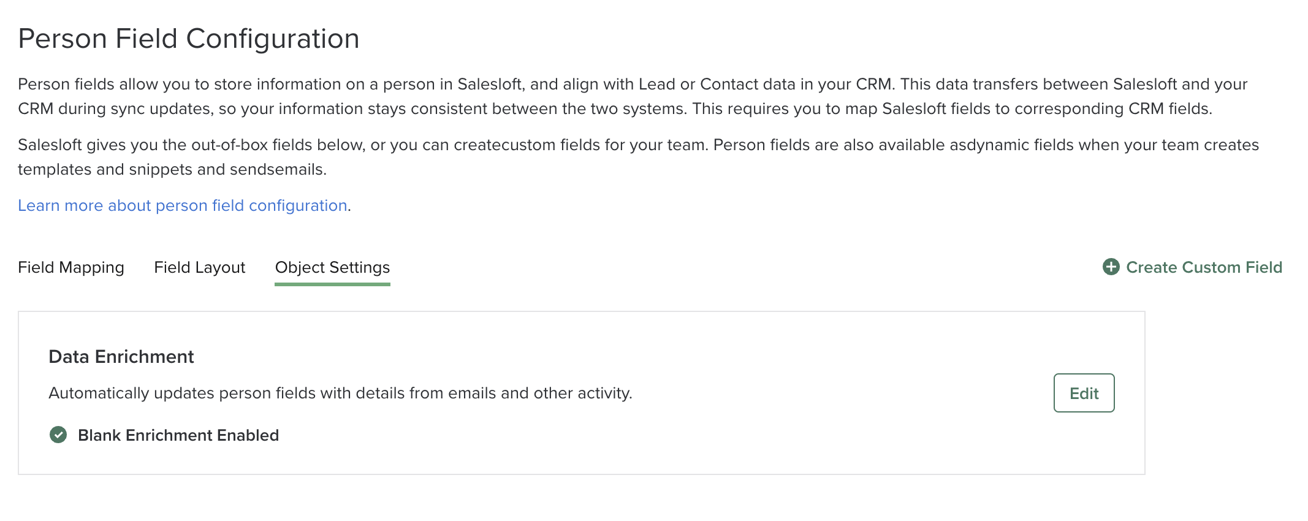The image size is (1308, 521).
Task: Switch to the Field Mapping tab
Action: [x=71, y=267]
